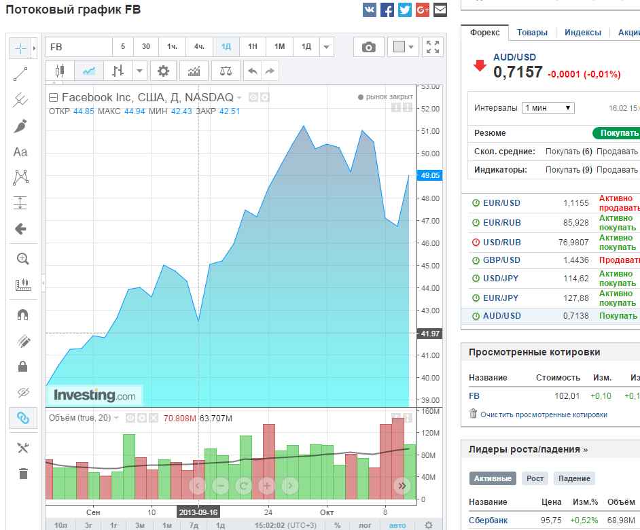Switch to area chart style
The image size is (640, 530).
pos(89,71)
